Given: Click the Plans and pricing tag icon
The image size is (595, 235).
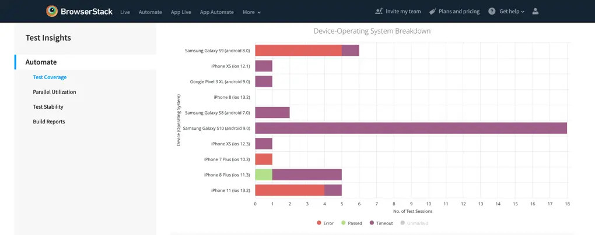Looking at the screenshot, I should click(x=432, y=12).
